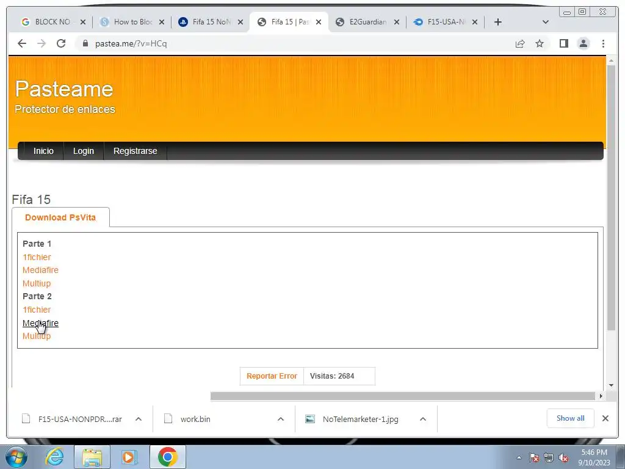Viewport: 625px width, 469px height.
Task: Open the Chrome three-dot menu
Action: tap(603, 43)
